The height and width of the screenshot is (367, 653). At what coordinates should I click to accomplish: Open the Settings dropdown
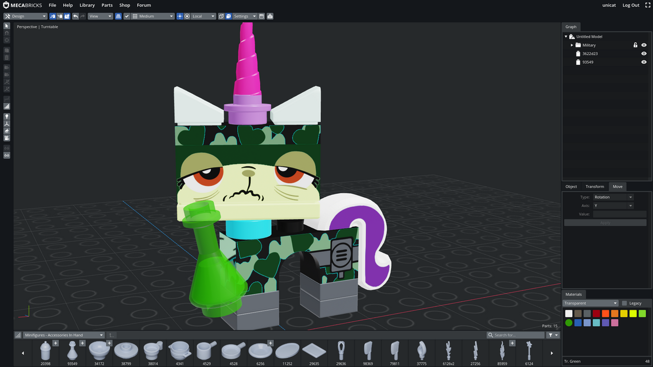tap(245, 16)
